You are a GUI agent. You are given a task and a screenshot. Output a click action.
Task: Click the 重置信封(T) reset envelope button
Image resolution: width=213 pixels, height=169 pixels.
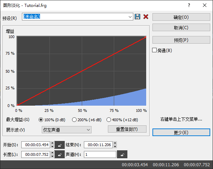pos(127,129)
